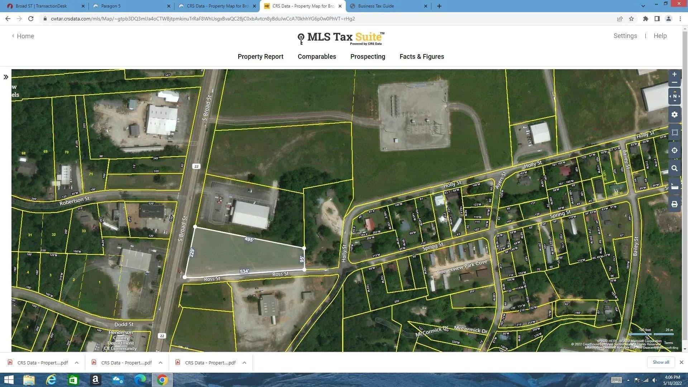
Task: Click Show all downloads button
Action: [x=660, y=362]
